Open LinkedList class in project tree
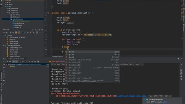 pyautogui.click(x=18, y=27)
